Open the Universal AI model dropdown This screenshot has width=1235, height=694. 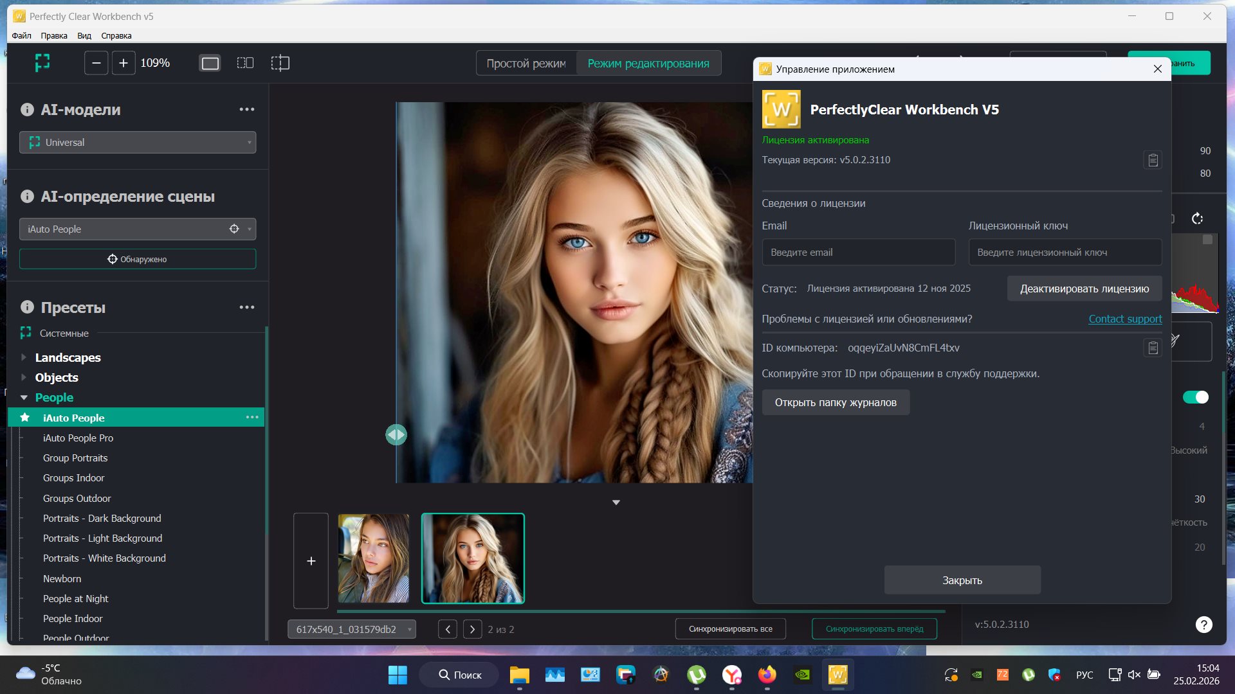pos(138,142)
